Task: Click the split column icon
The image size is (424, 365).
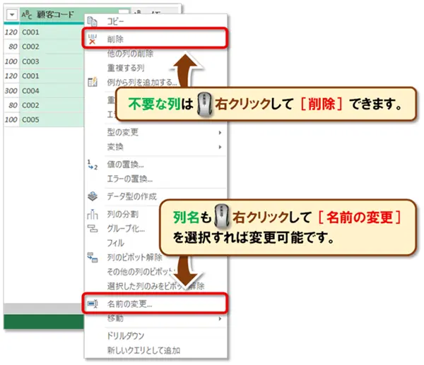Action: point(92,214)
